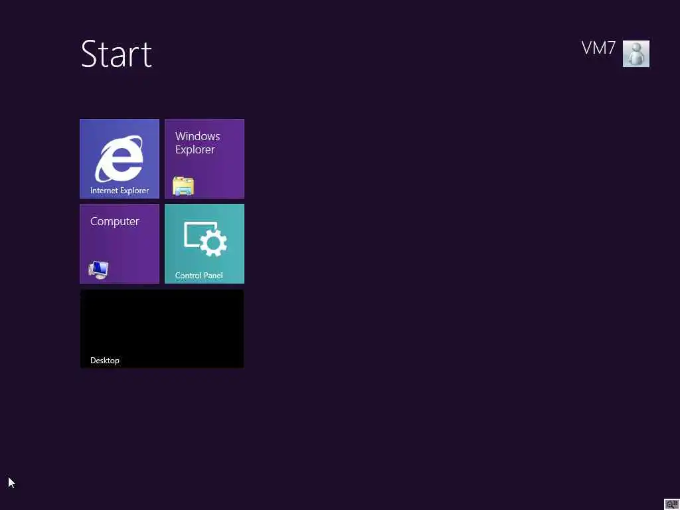680x510 pixels.
Task: Switch to the Desktop tile
Action: [162, 329]
